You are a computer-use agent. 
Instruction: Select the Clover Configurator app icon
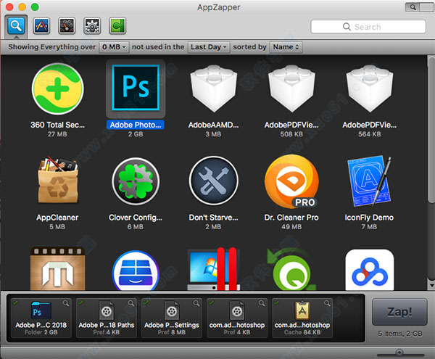136,181
